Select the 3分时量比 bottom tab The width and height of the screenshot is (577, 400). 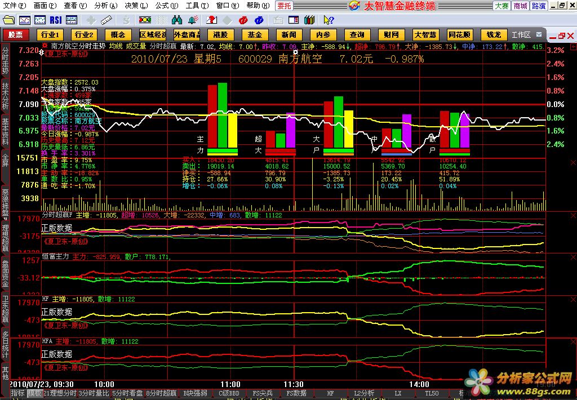click(x=94, y=393)
